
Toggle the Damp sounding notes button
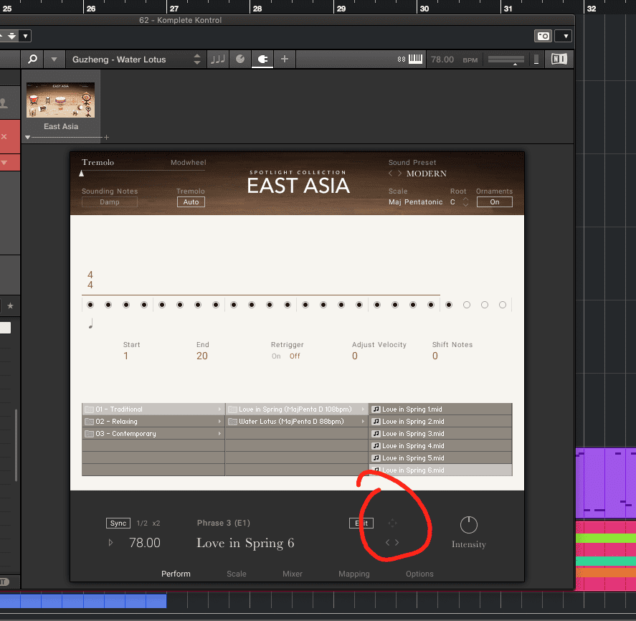(110, 202)
